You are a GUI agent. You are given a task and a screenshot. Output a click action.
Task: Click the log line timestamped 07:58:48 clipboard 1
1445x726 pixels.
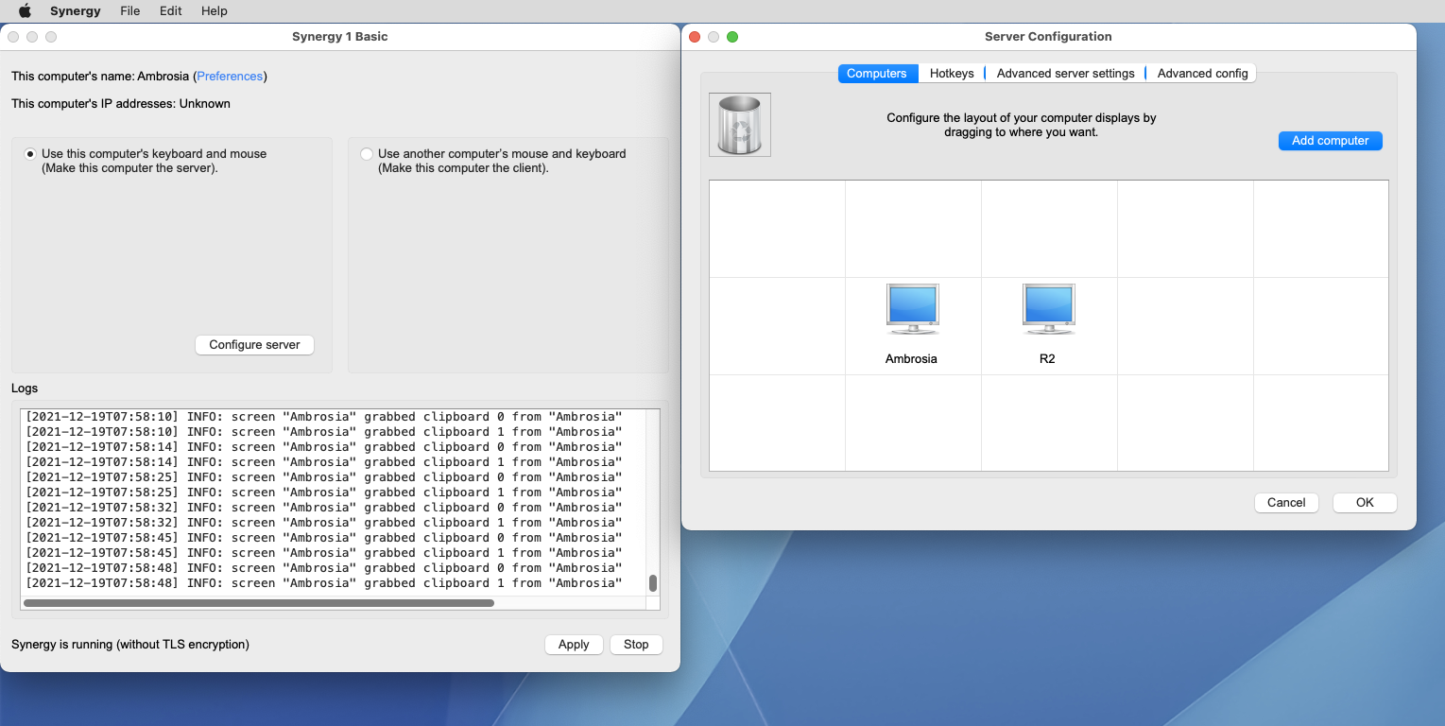point(323,583)
